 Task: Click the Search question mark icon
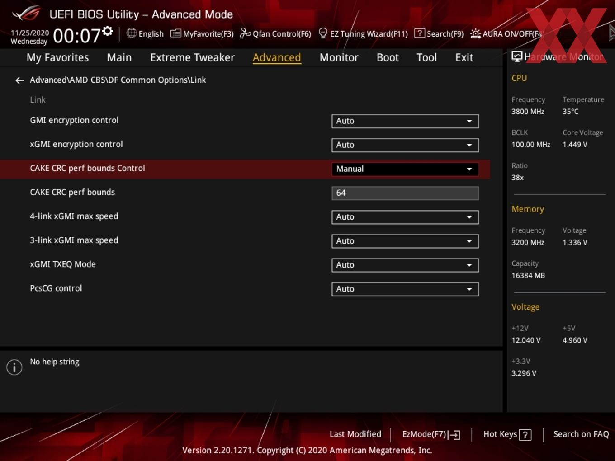pyautogui.click(x=420, y=33)
